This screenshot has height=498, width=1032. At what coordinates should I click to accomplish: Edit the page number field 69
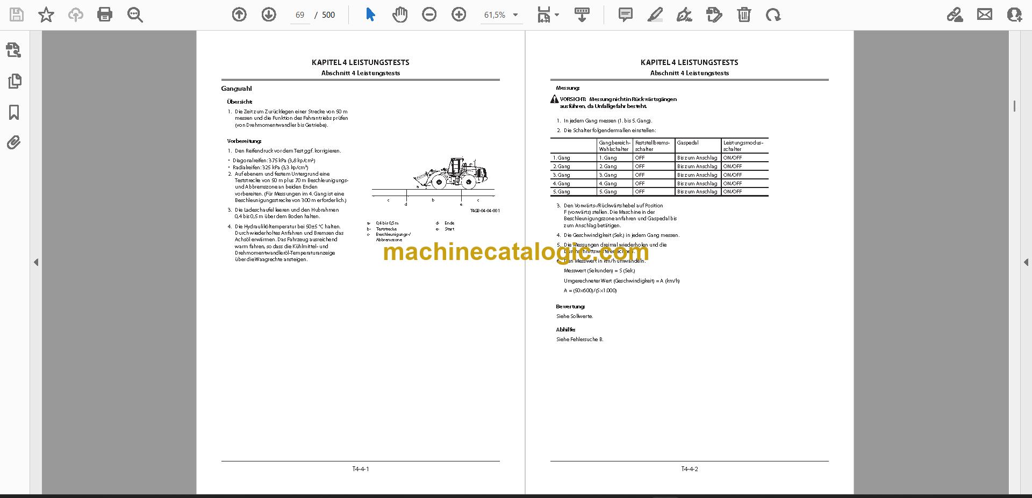pos(300,15)
